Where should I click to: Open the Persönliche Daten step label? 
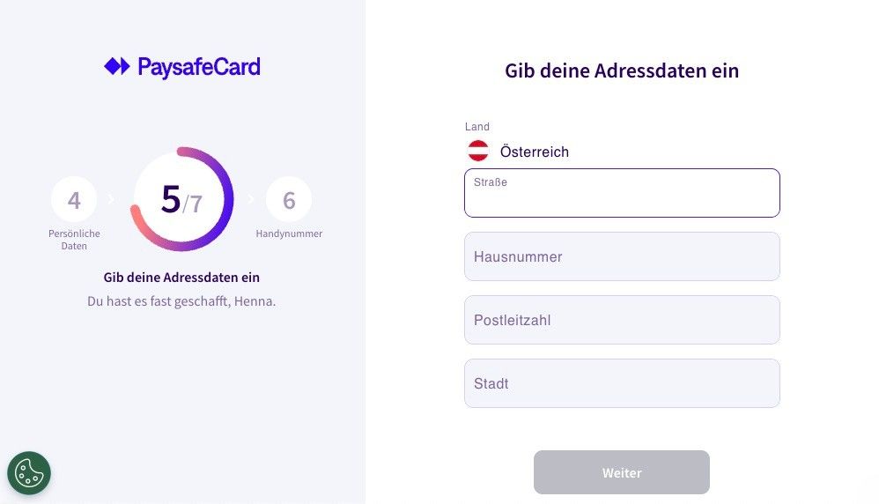[x=74, y=240]
